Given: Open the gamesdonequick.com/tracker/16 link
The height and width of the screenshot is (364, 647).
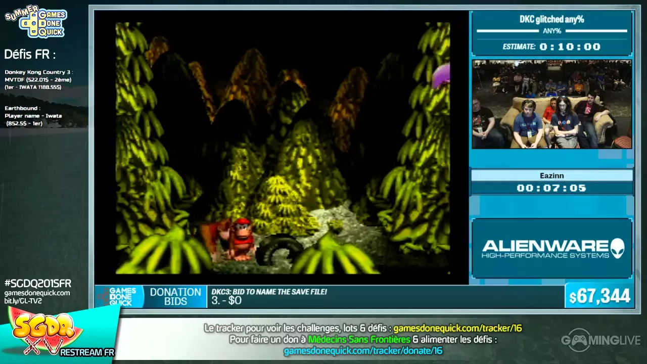Looking at the screenshot, I should pyautogui.click(x=457, y=329).
